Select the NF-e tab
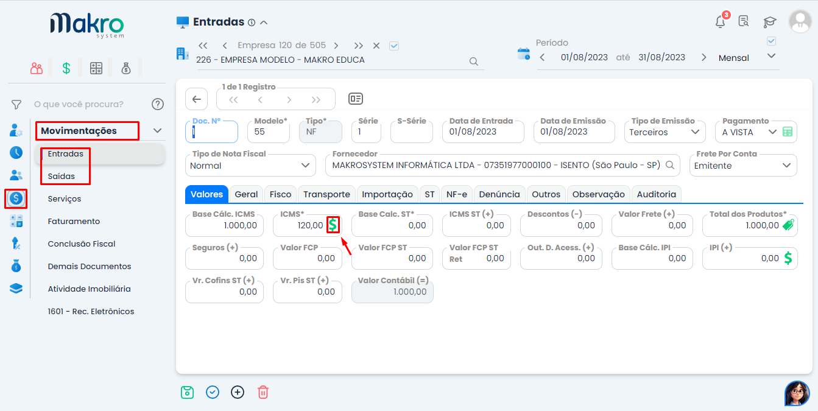Viewport: 818px width, 411px height. 457,194
